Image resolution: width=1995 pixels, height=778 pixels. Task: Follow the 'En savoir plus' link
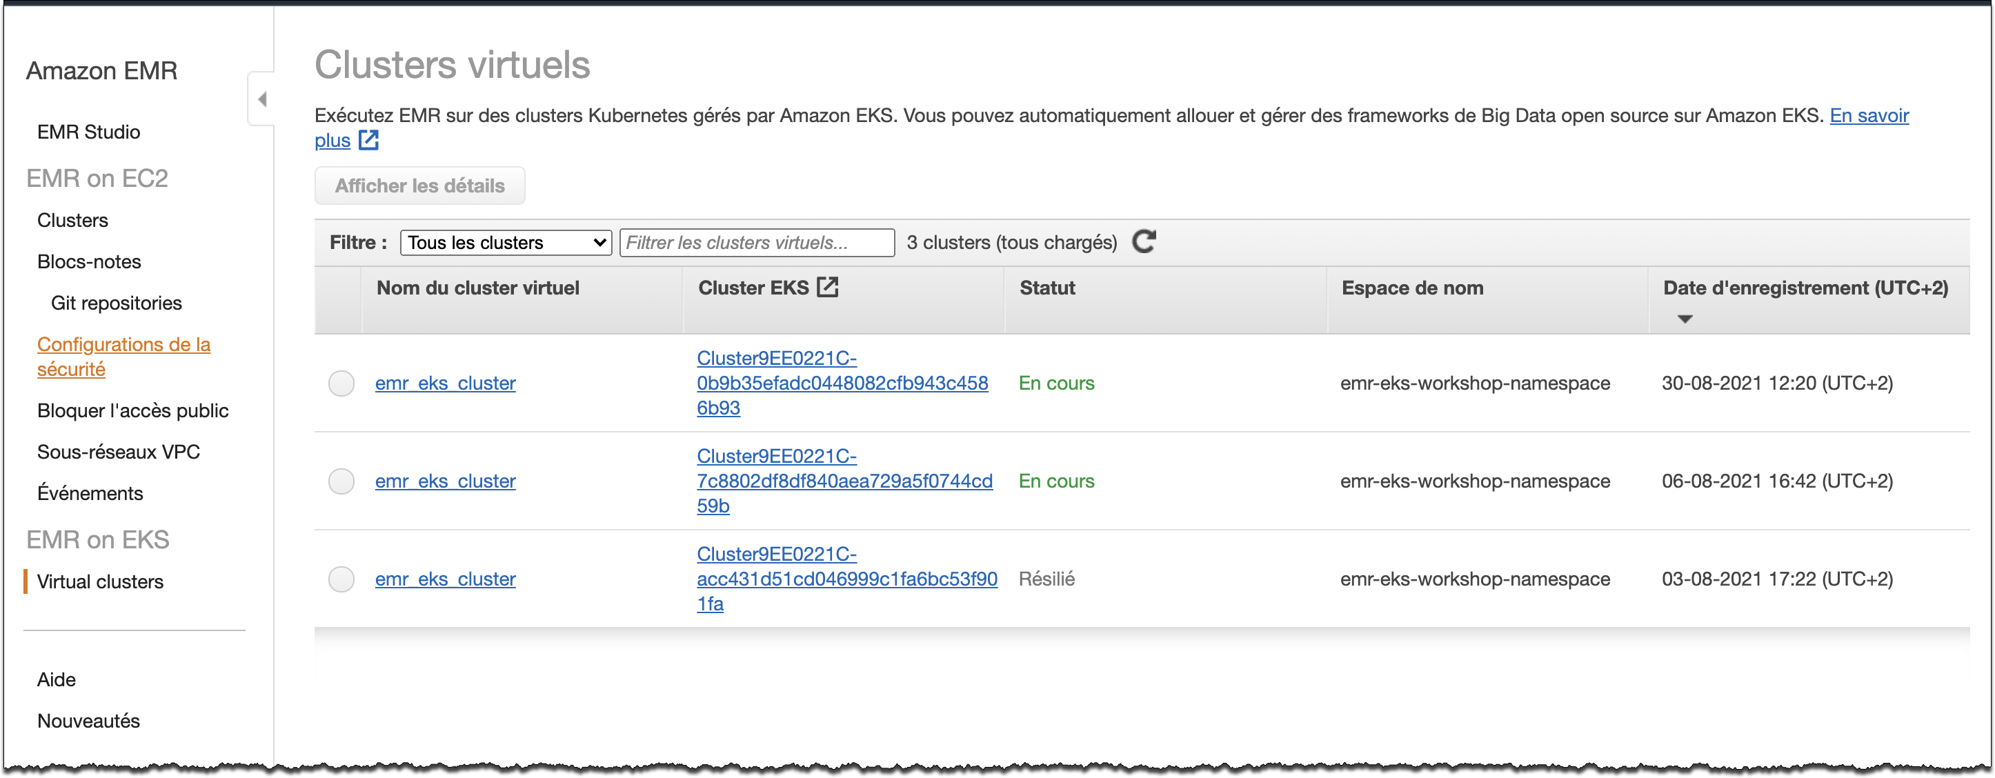[1112, 128]
